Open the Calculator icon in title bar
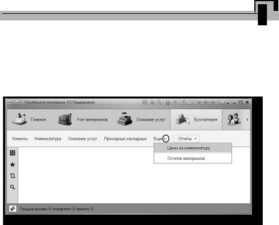 183,103
